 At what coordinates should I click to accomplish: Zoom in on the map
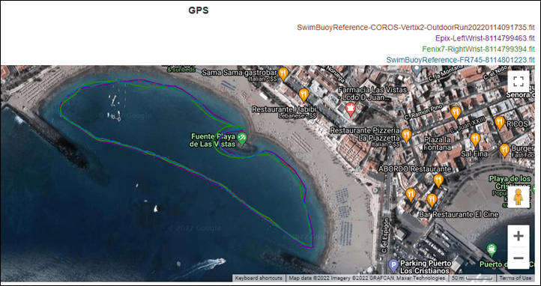point(519,236)
